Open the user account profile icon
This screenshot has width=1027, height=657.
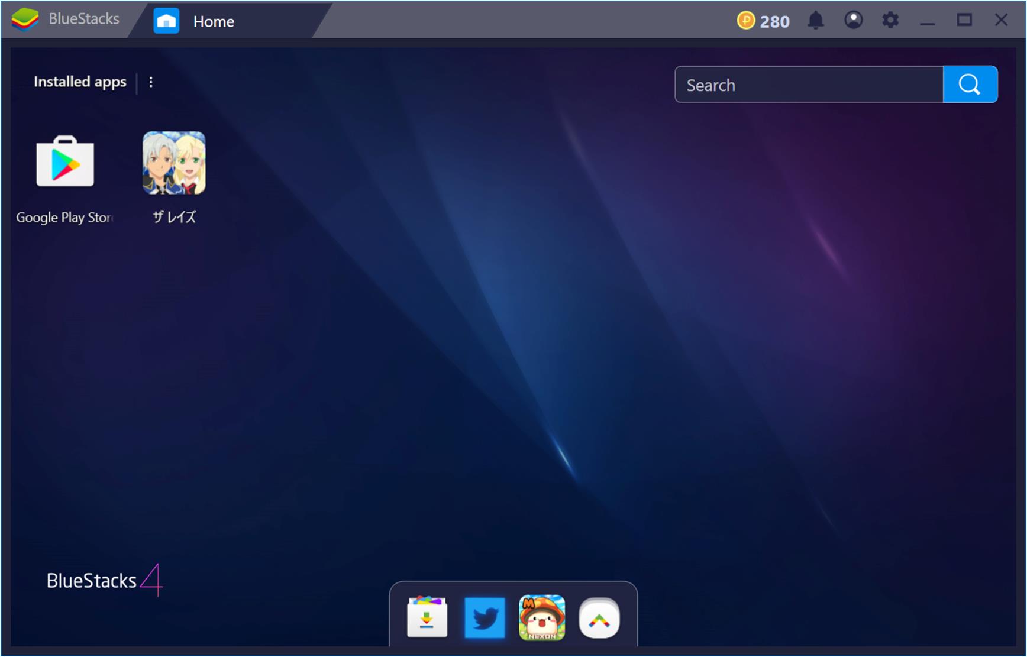coord(853,20)
